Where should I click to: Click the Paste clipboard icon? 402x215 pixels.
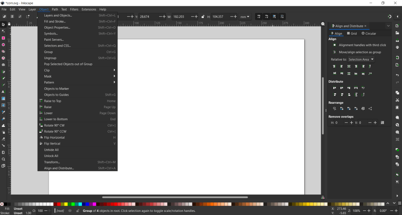397,107
